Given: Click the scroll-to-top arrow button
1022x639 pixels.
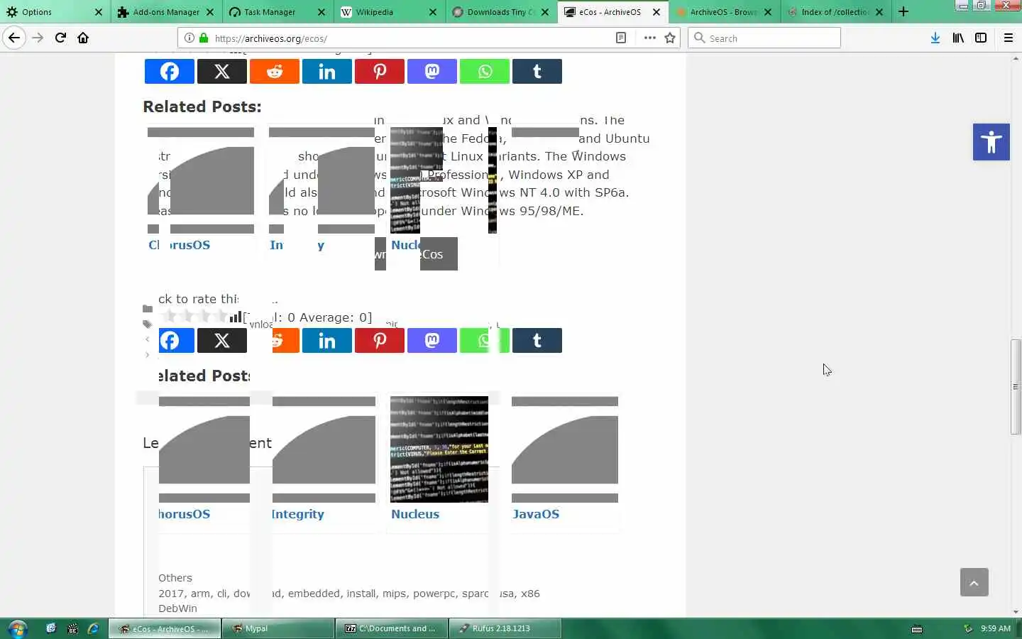Looking at the screenshot, I should 974,582.
